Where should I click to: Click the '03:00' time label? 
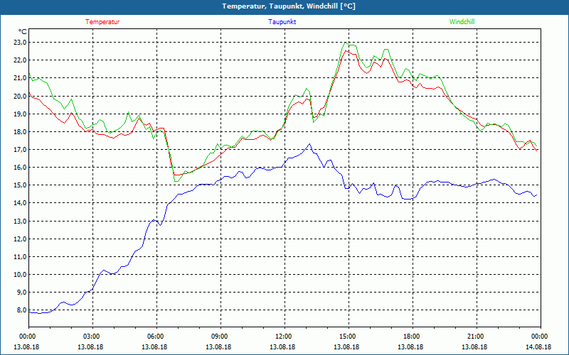tap(93, 337)
